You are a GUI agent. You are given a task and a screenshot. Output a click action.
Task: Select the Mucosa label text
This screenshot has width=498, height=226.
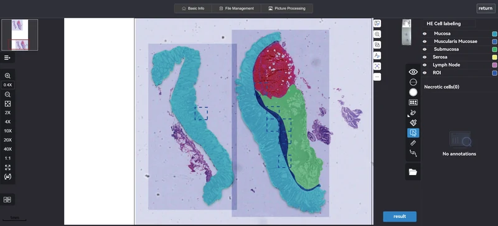point(442,34)
